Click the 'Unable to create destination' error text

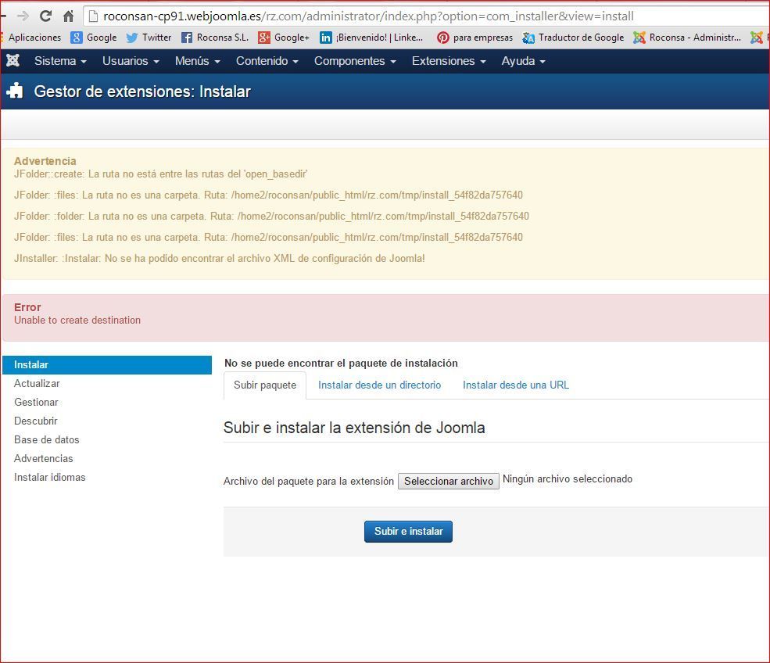click(77, 321)
